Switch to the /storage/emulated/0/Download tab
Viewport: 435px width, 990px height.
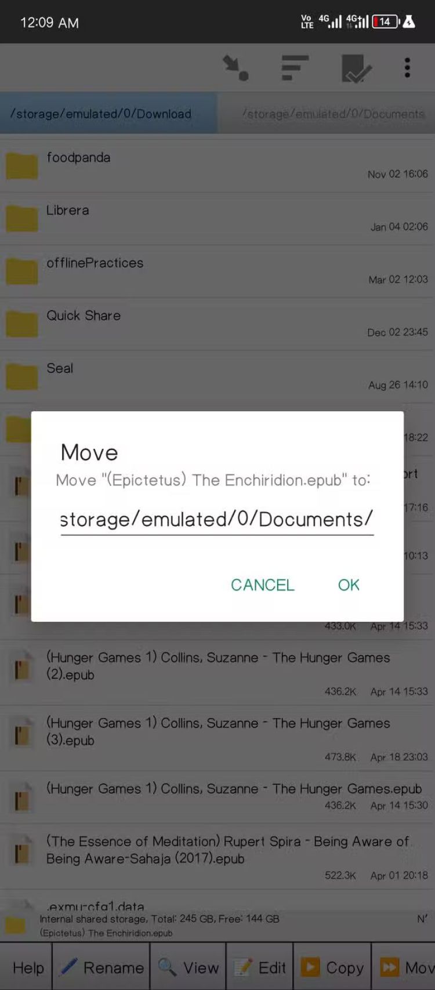click(109, 114)
